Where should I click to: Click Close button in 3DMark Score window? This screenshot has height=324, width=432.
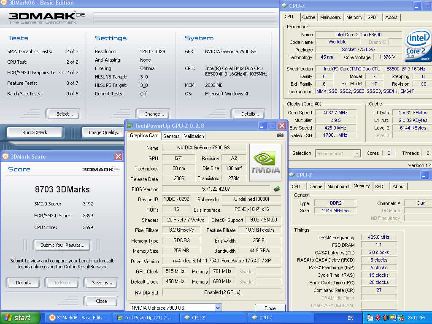(101, 301)
